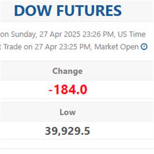Image resolution: width=154 pixels, height=154 pixels.
Task: Click the gray Low header row background
Action: point(77,112)
